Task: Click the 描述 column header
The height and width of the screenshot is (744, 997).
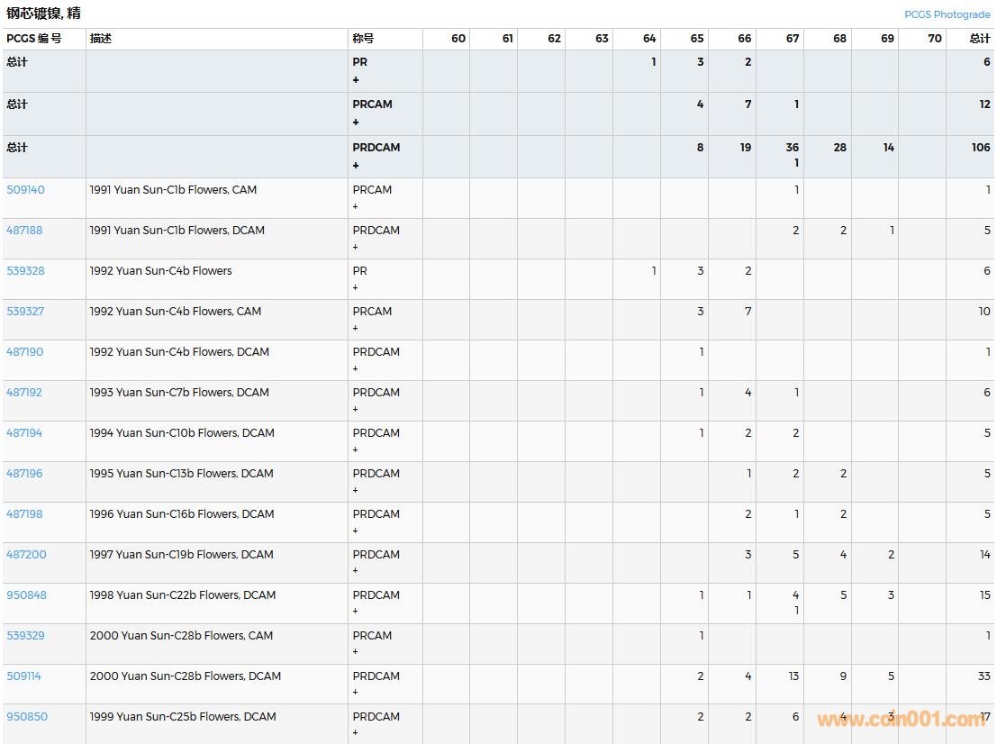Action: (x=101, y=39)
